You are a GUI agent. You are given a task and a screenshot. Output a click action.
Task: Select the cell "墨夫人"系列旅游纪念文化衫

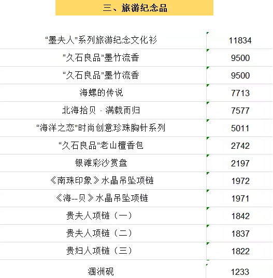pyautogui.click(x=103, y=40)
